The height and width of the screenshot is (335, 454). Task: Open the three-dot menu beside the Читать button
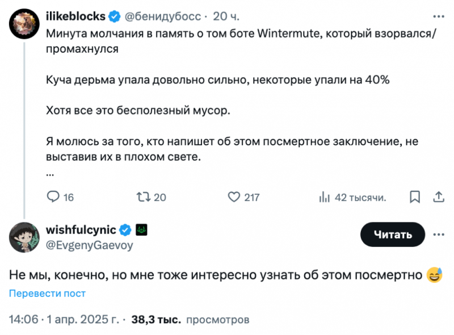pyautogui.click(x=439, y=235)
